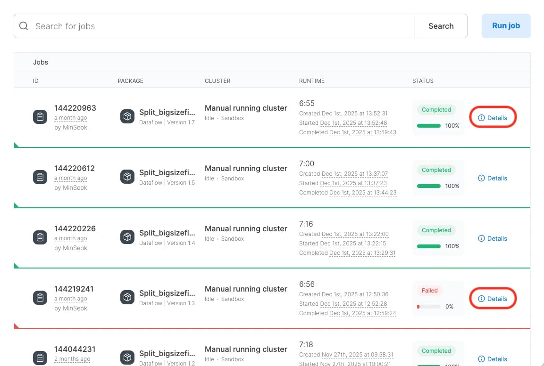The height and width of the screenshot is (366, 544).
Task: Click Completed badge for job 144220612
Action: [x=436, y=170]
